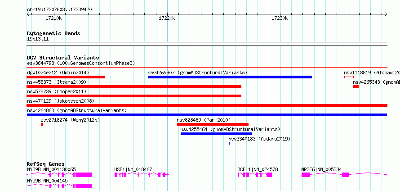Click the tiny red esv2718274 marker

pyautogui.click(x=42, y=124)
